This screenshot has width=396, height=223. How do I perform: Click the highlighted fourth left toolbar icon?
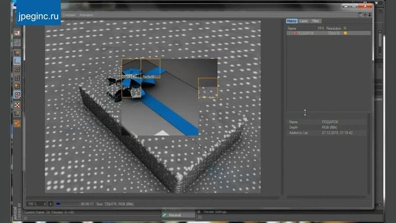coord(17,61)
